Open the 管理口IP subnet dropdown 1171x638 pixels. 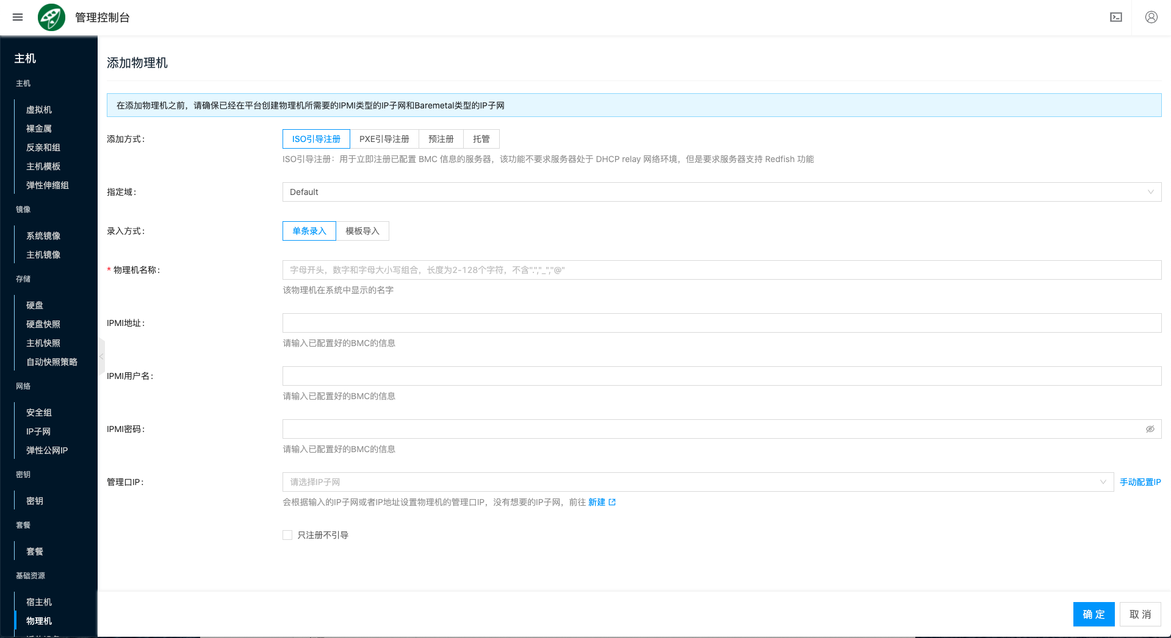[697, 482]
